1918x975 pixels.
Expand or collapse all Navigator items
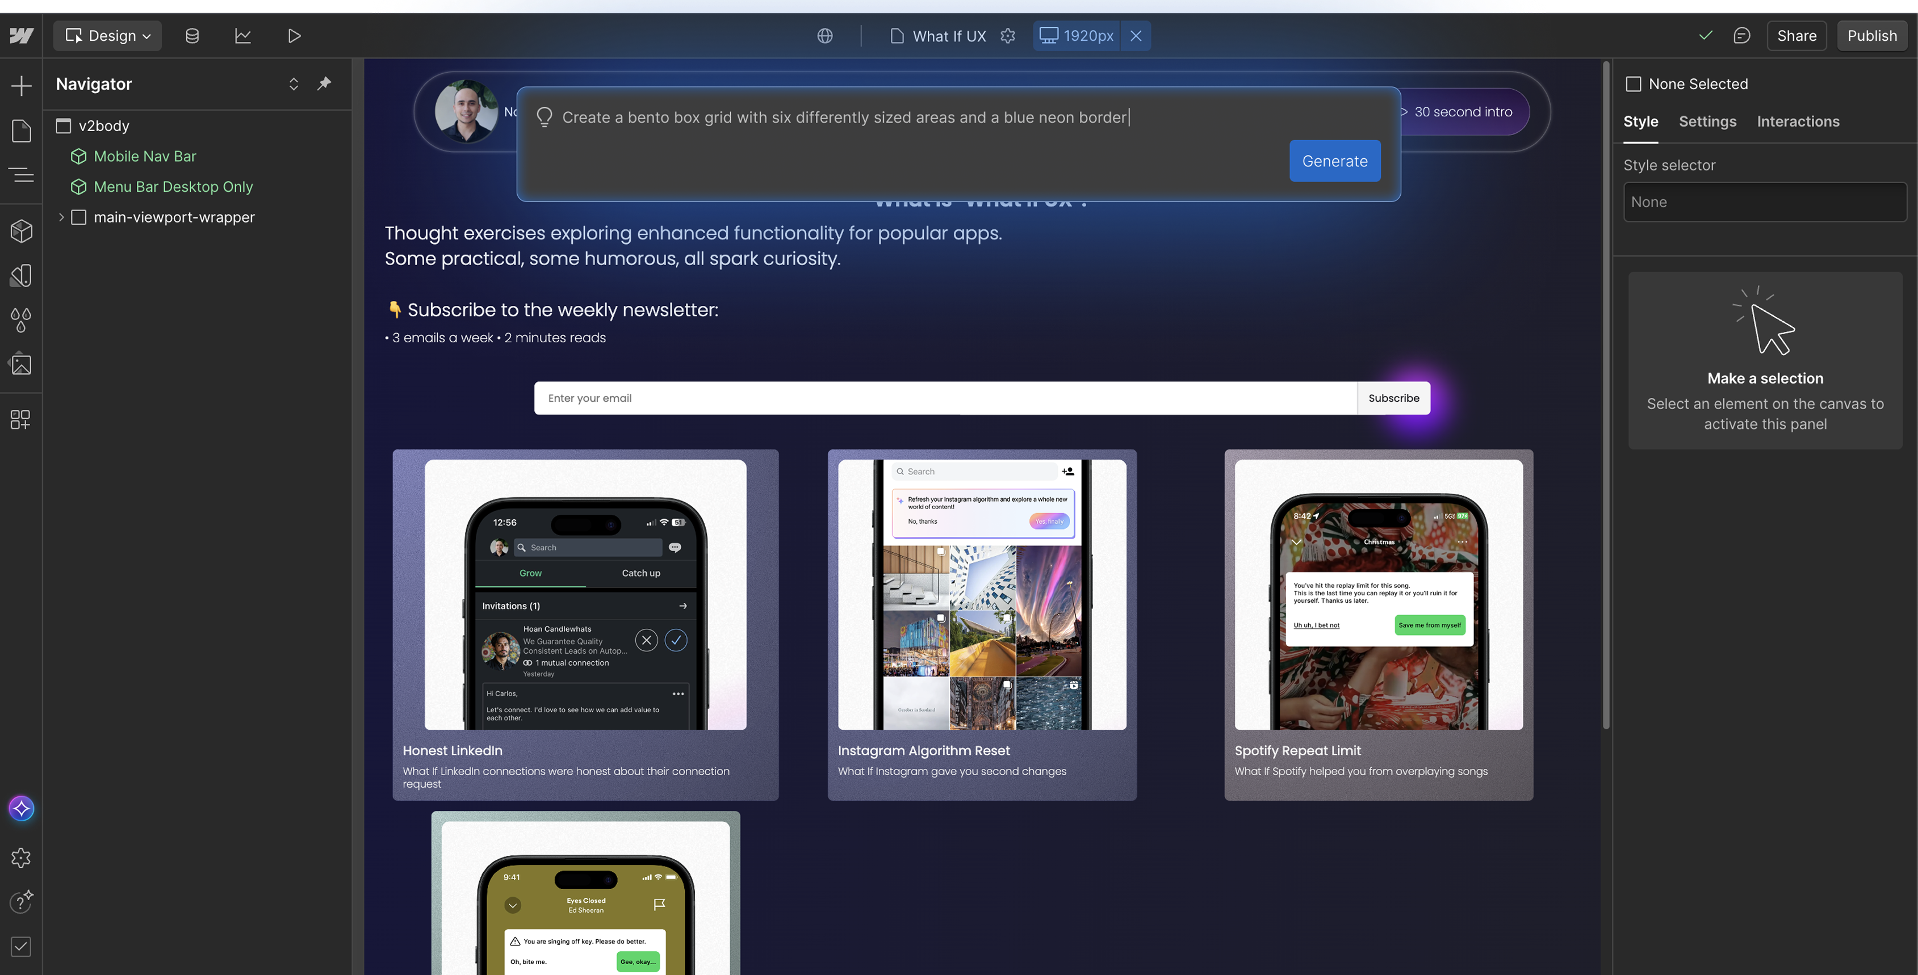pos(294,83)
